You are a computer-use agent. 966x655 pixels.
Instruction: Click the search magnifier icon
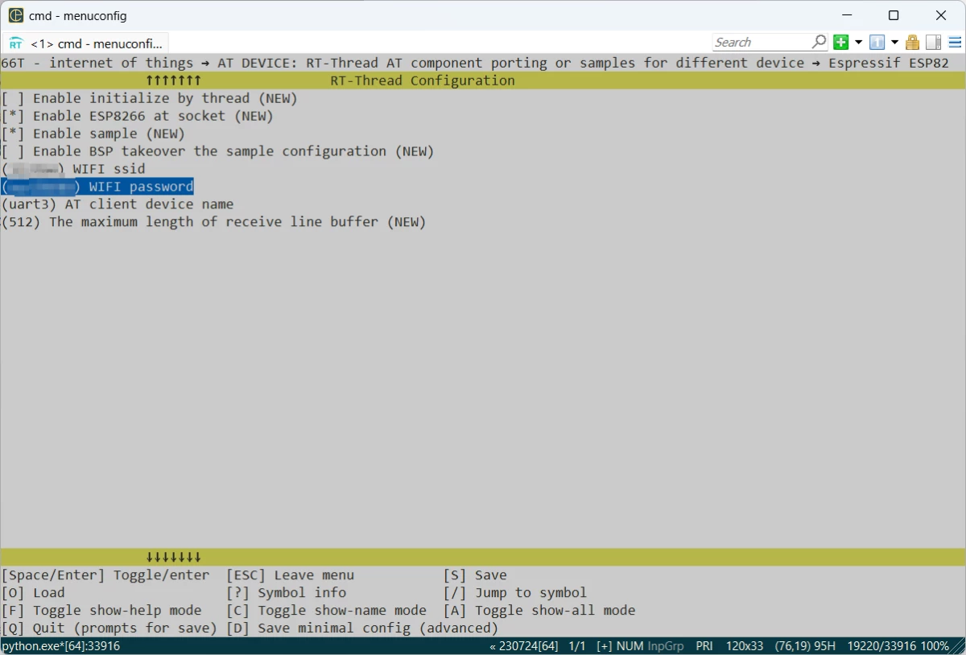[819, 41]
